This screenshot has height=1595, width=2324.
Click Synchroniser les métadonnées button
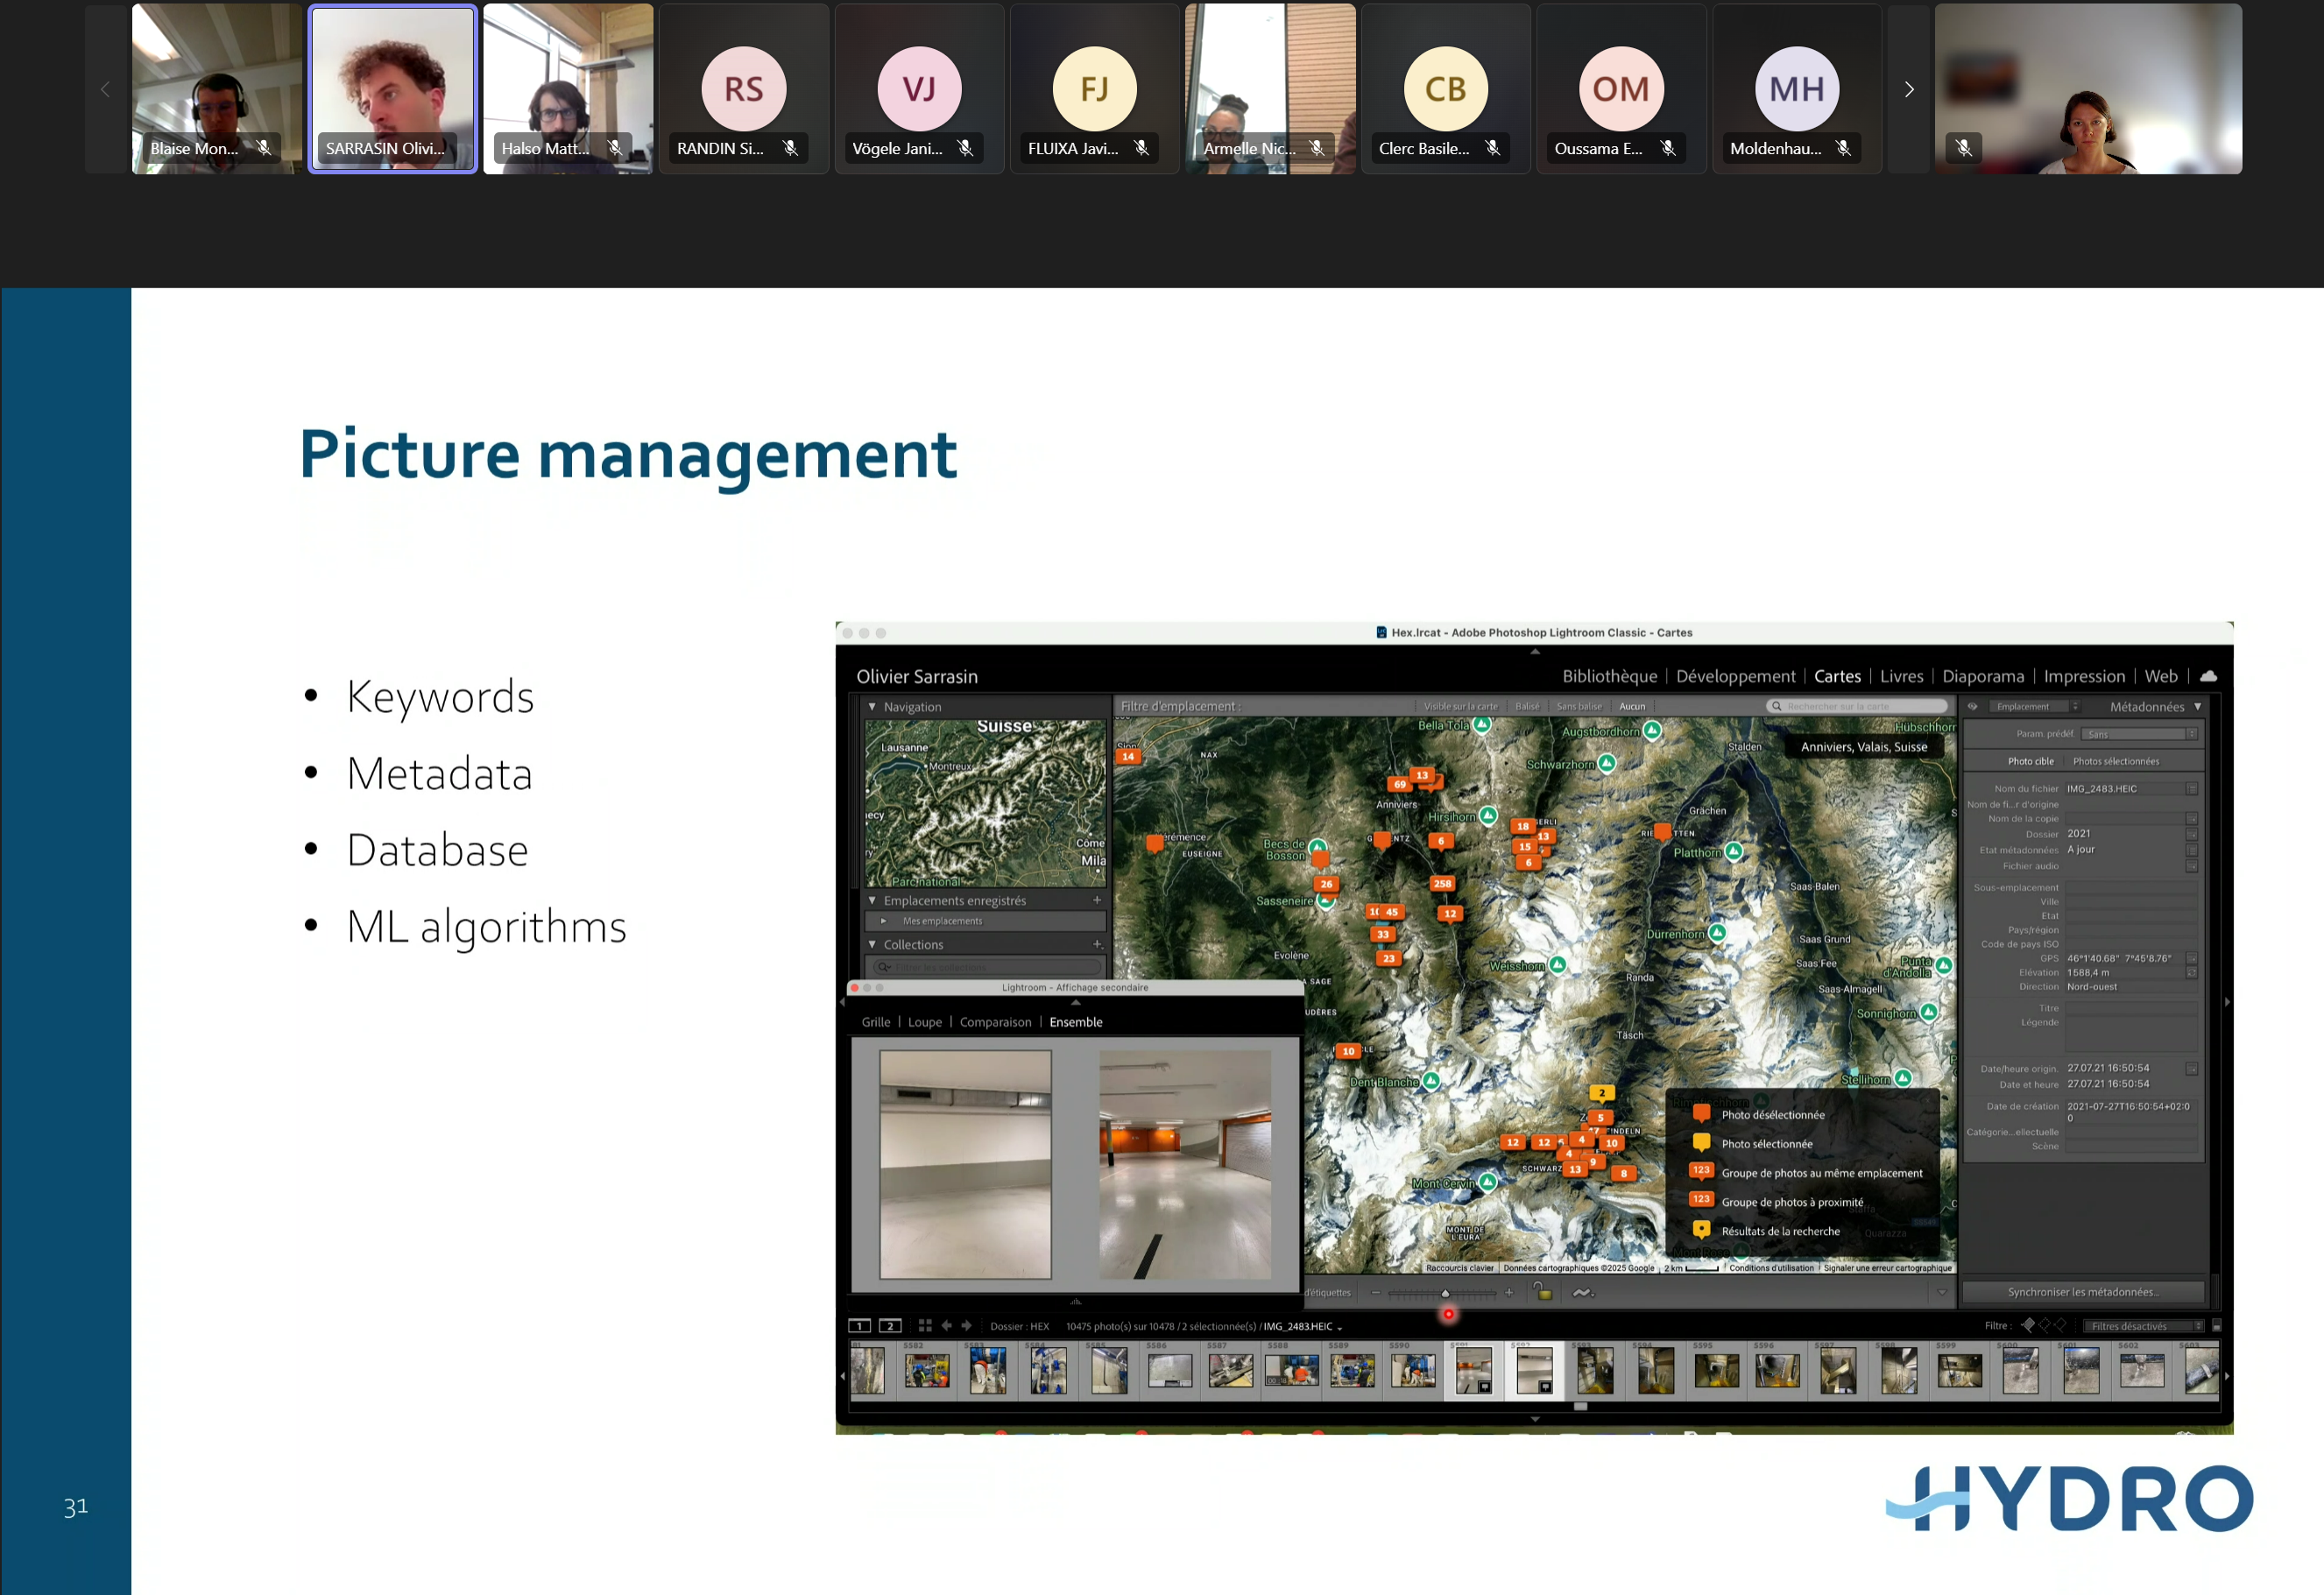tap(2082, 1292)
